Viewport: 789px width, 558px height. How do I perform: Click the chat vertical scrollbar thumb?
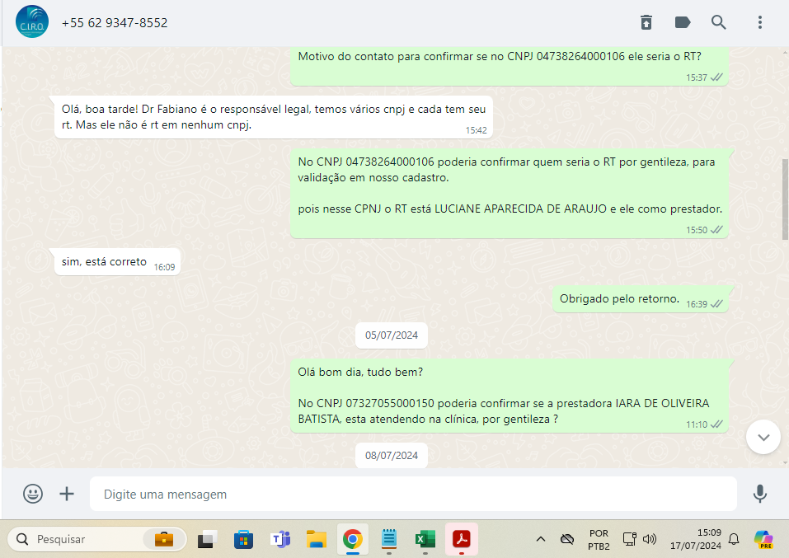click(785, 199)
